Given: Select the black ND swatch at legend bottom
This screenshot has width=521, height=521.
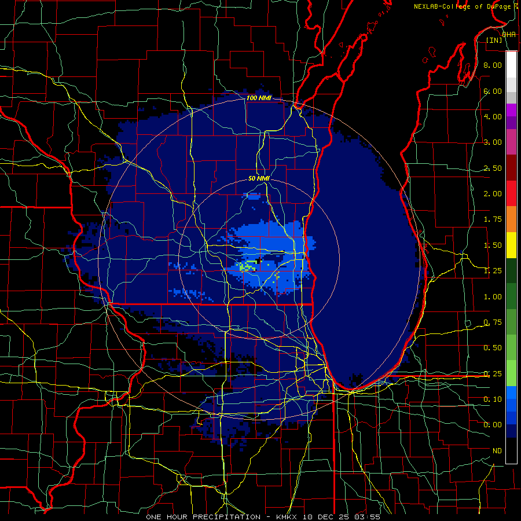Looking at the screenshot, I should click(511, 450).
